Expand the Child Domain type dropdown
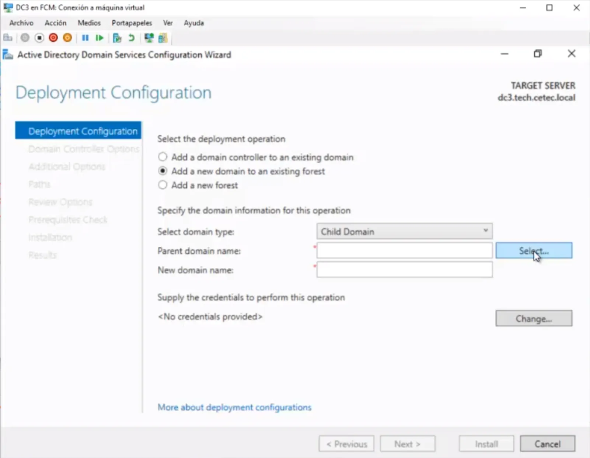Viewport: 590px width, 458px height. point(404,232)
